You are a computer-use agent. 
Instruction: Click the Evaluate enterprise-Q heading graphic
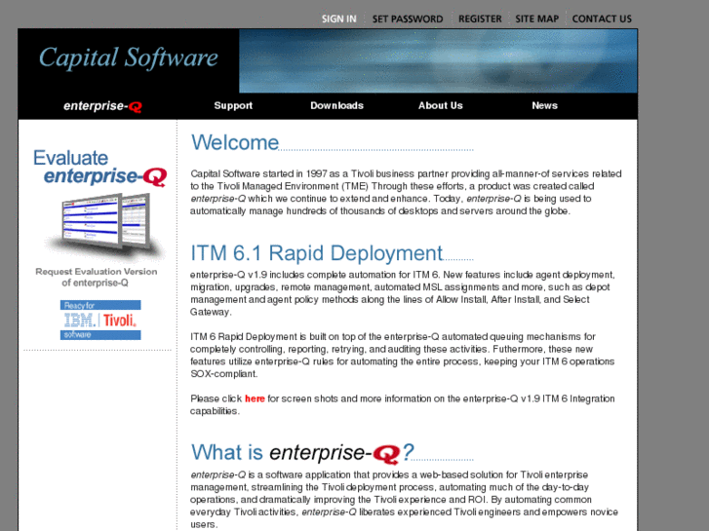(x=99, y=168)
